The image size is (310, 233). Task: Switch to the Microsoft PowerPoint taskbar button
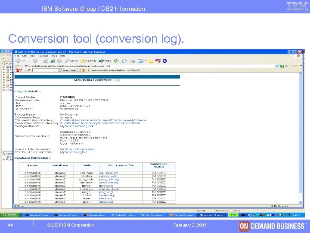(182, 215)
